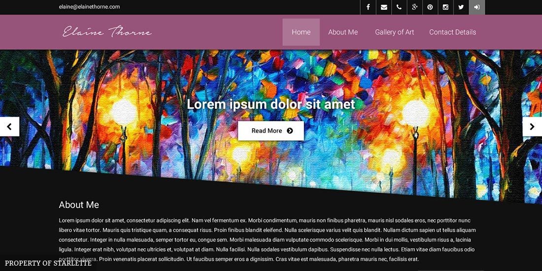Advance slider with right arrow
Image resolution: width=542 pixels, height=271 pixels.
(532, 127)
